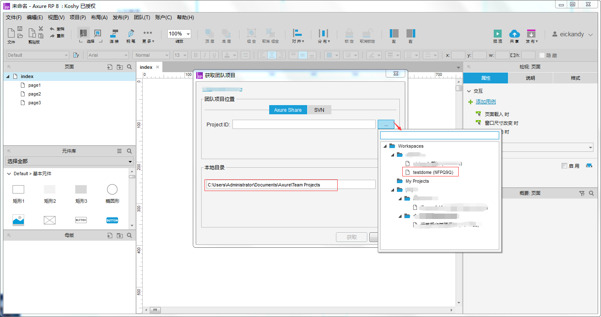601x317 pixels.
Task: Click the local directory path field
Action: pyautogui.click(x=291, y=185)
